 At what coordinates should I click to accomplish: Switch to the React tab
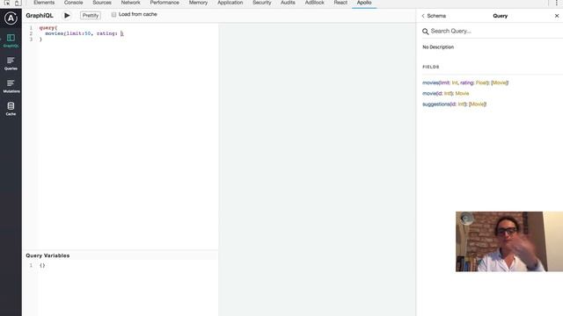click(340, 3)
